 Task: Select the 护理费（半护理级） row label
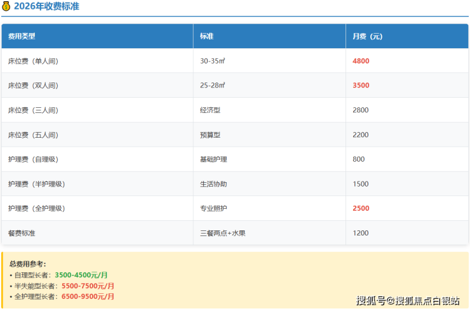point(40,184)
